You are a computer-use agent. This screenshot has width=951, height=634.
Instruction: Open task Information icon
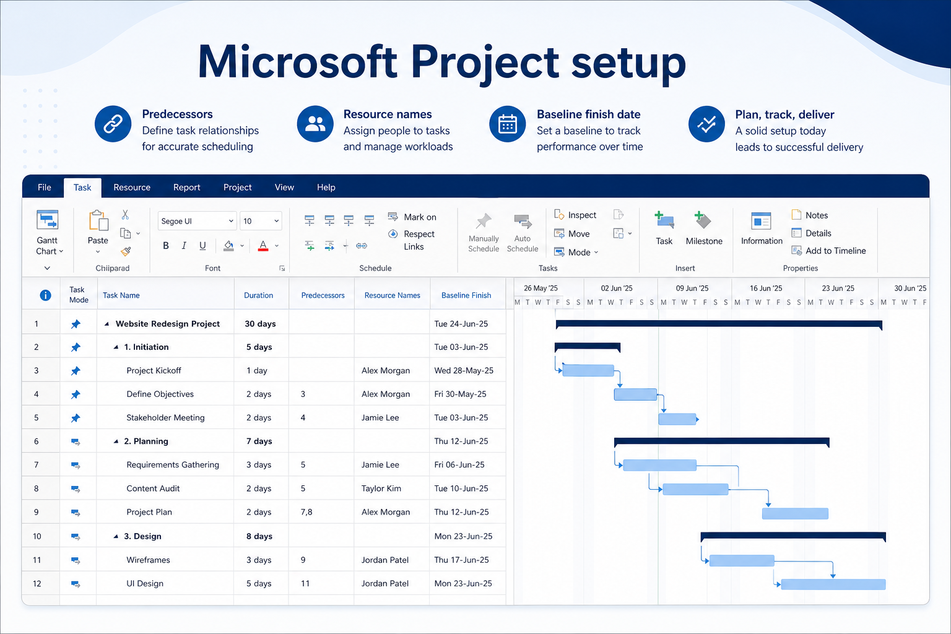point(761,221)
